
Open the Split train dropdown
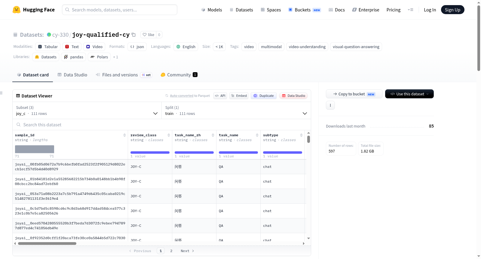pos(236,110)
